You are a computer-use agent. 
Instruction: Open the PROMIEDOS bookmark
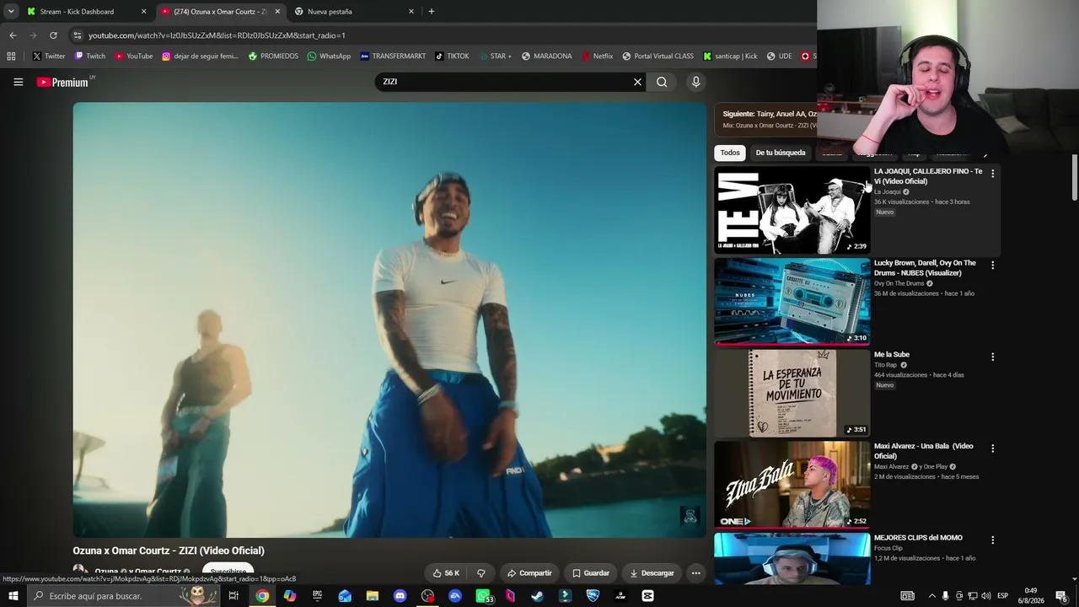coord(273,56)
